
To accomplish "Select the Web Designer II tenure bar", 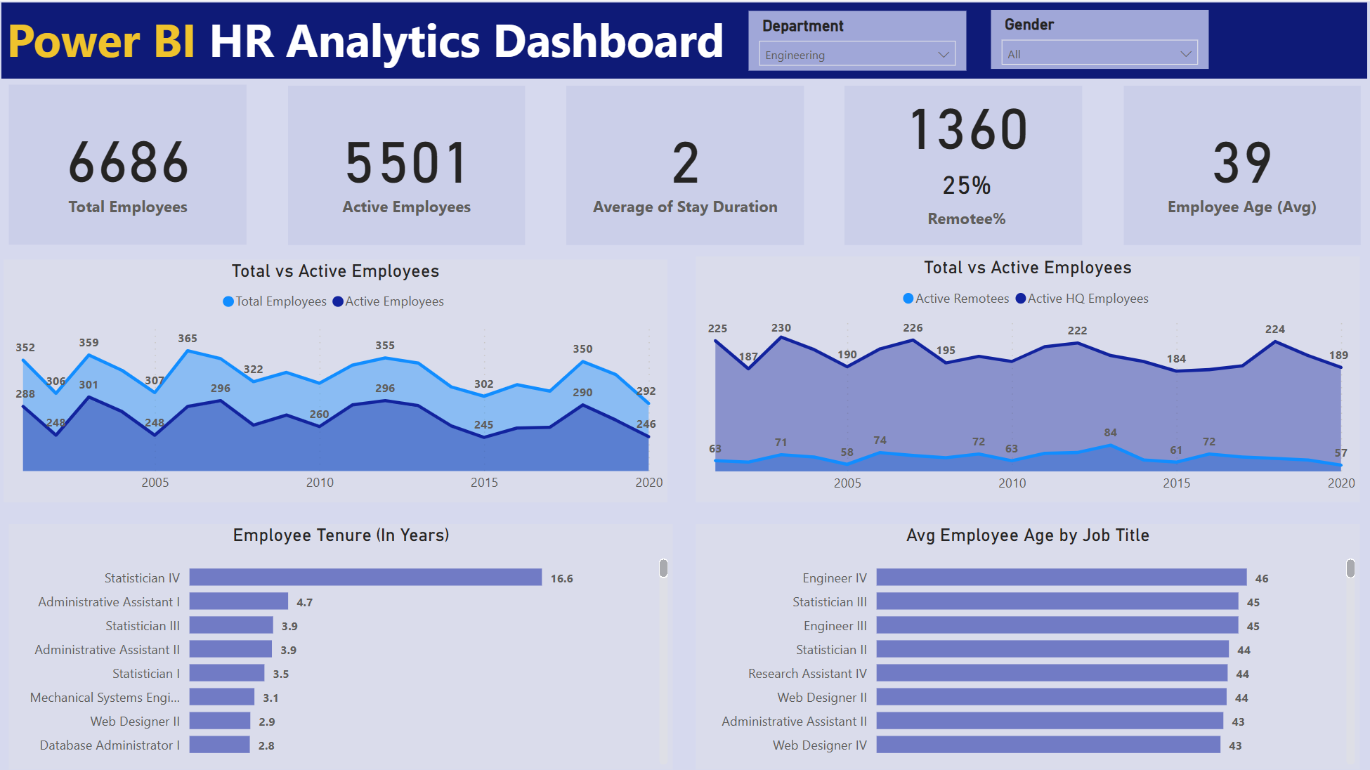I will pyautogui.click(x=220, y=721).
